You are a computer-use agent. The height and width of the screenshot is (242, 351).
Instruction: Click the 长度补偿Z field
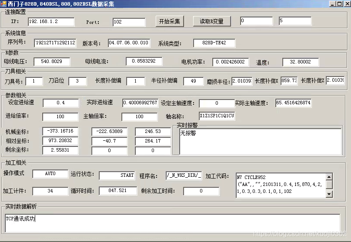[335, 80]
